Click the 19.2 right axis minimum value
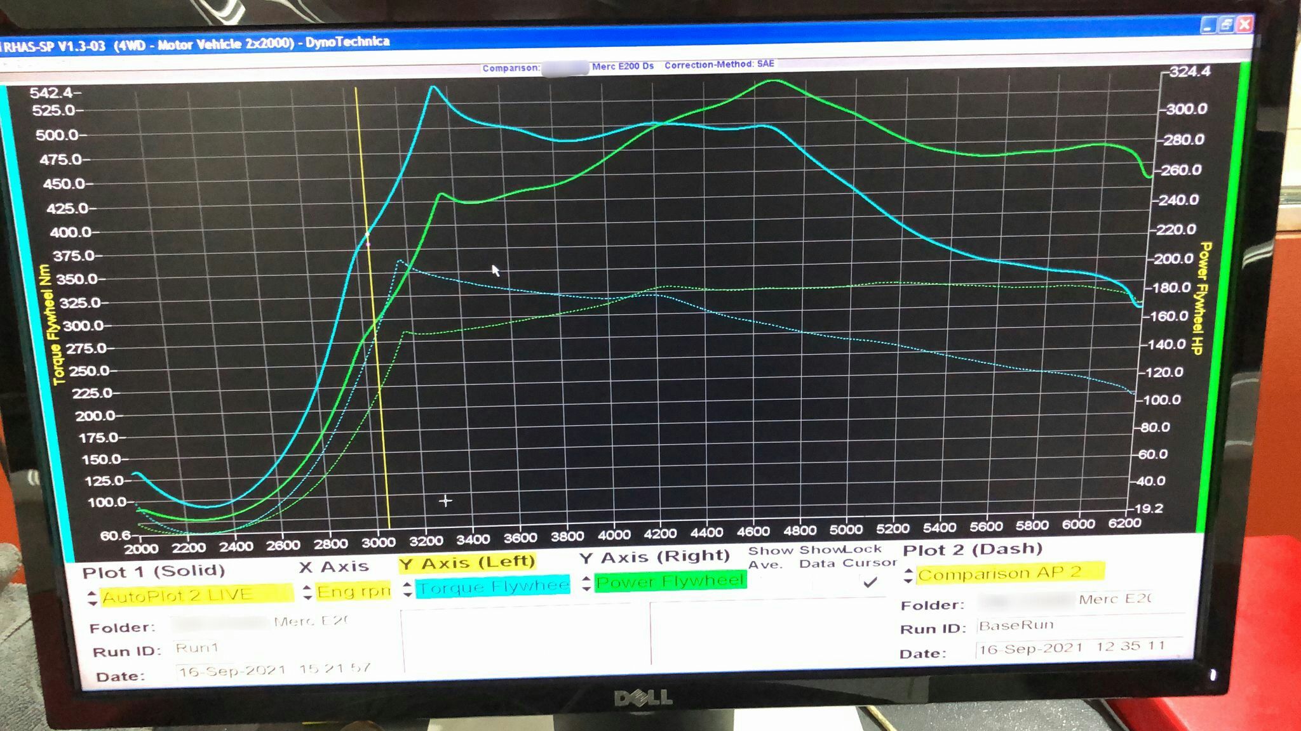This screenshot has height=731, width=1301. pos(1149,508)
